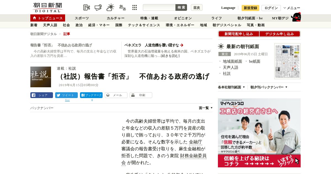Click 新聞宅配申し込み button
This screenshot has height=174, width=331.
pos(239,34)
